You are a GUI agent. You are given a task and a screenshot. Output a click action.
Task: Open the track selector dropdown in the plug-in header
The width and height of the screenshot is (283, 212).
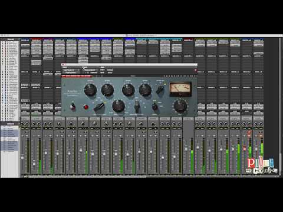pyautogui.click(x=71, y=70)
